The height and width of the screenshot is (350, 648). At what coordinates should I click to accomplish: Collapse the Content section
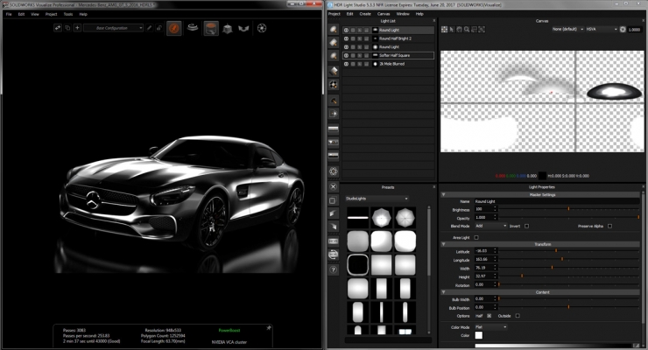444,292
